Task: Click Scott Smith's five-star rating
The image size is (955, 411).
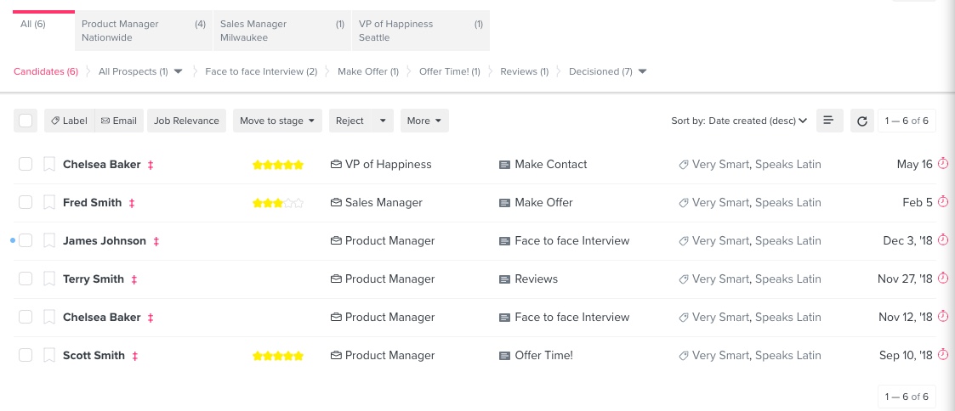Action: 277,356
